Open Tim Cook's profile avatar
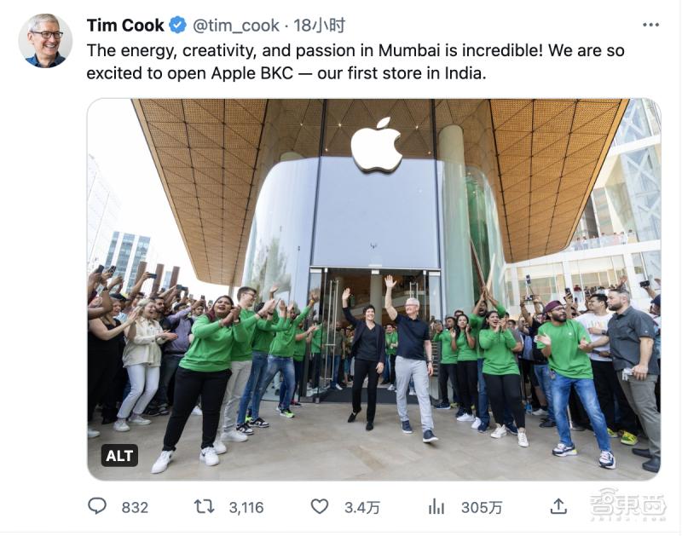Viewport: 682px width, 536px height. (x=45, y=40)
